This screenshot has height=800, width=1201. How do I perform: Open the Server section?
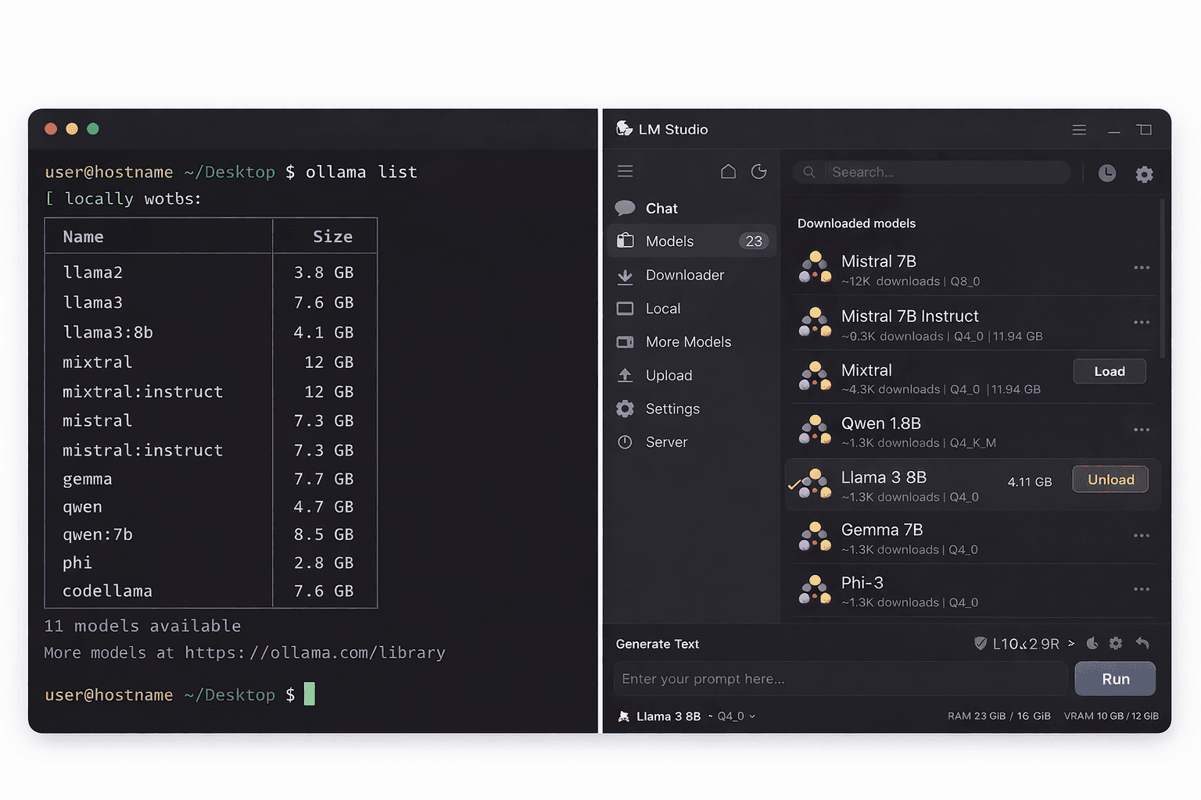coord(665,441)
